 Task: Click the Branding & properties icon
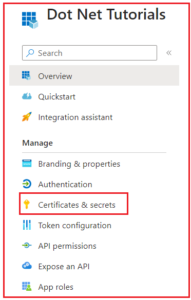(27, 164)
